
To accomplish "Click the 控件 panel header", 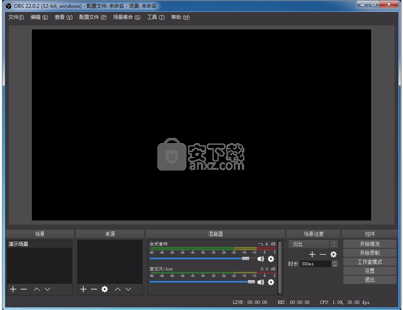I will (x=370, y=234).
